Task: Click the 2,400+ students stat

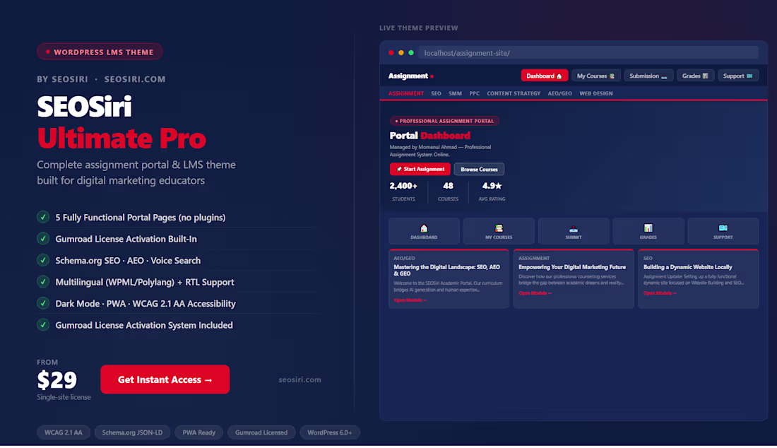Action: point(403,191)
